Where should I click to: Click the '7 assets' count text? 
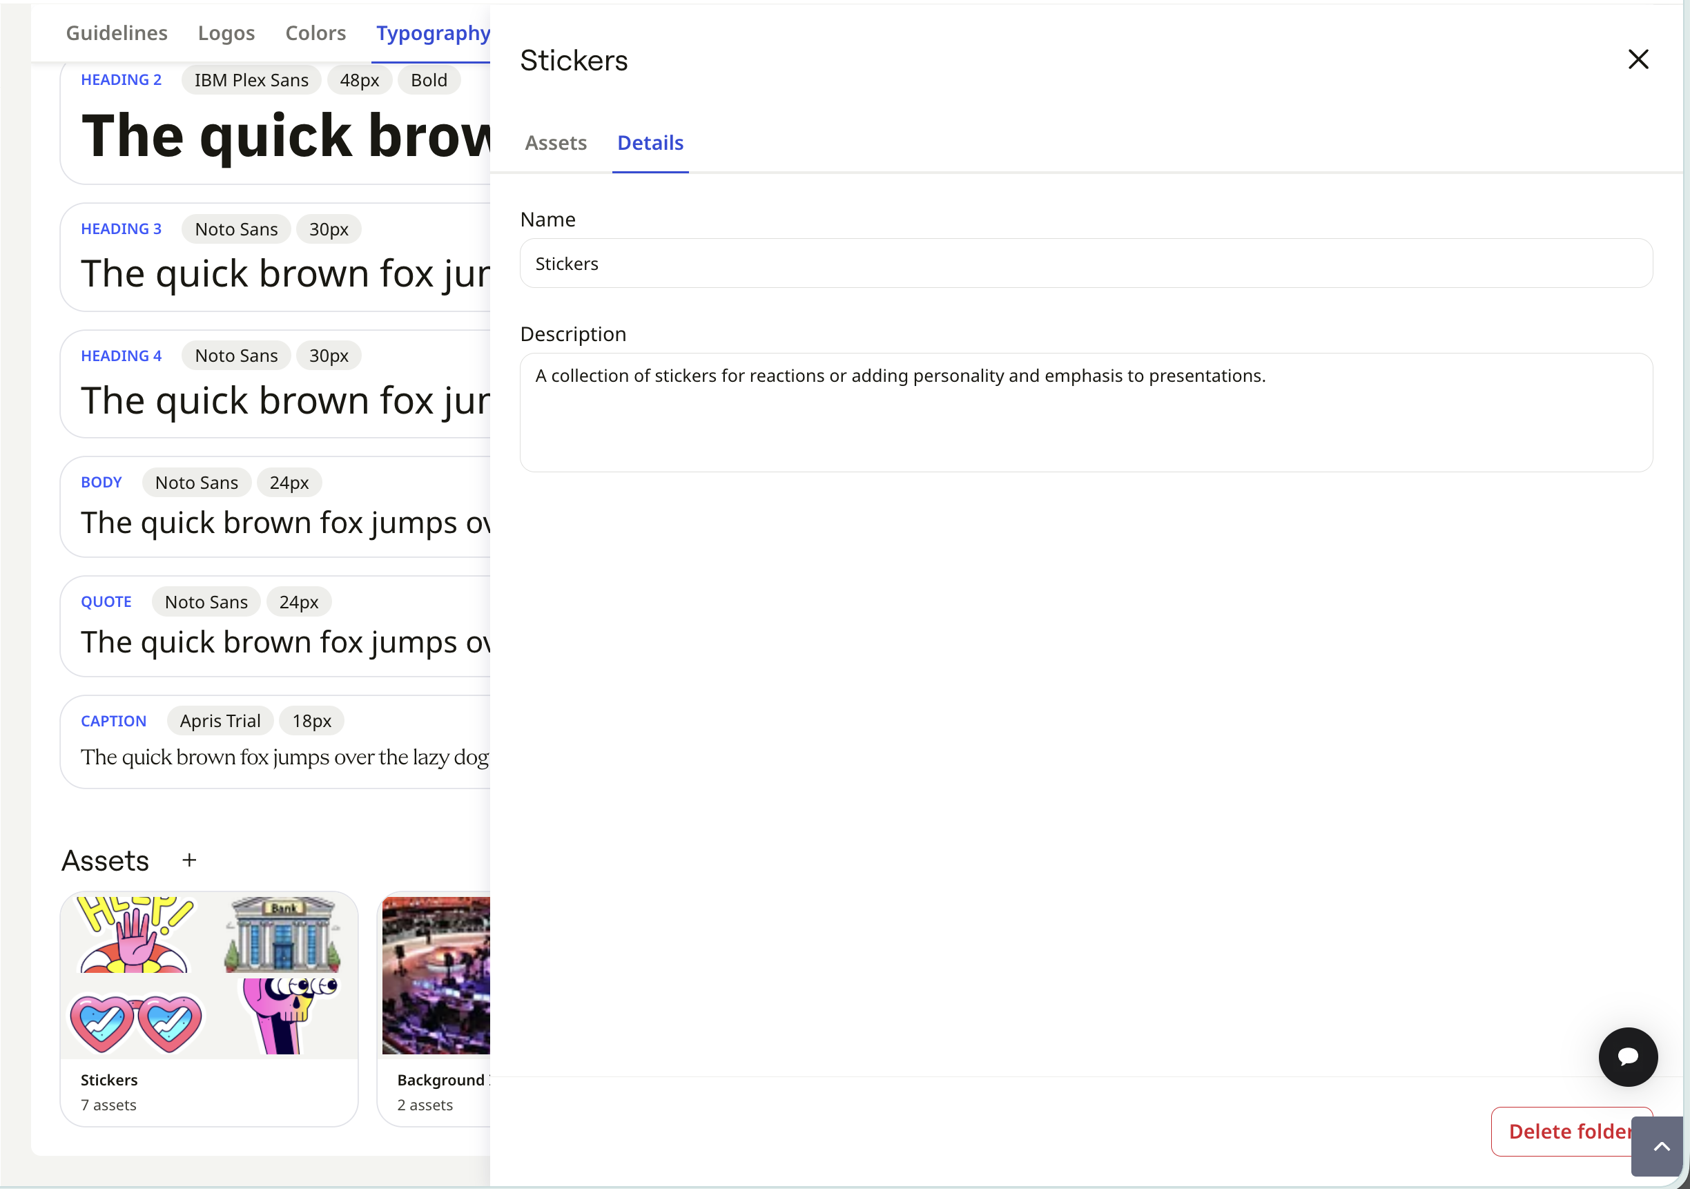click(108, 1104)
